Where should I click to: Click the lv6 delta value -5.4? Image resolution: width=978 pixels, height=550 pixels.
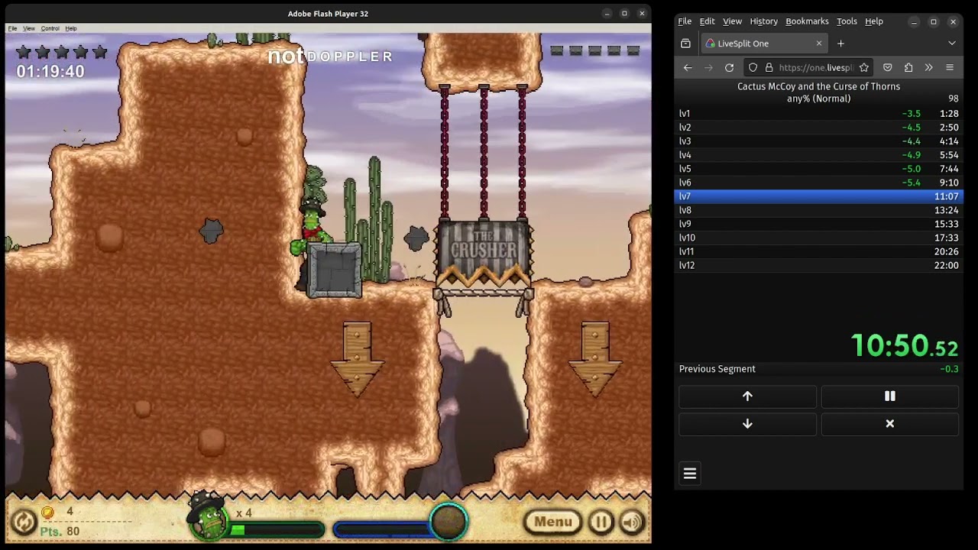[911, 183]
